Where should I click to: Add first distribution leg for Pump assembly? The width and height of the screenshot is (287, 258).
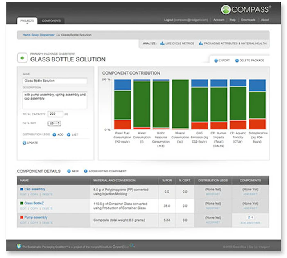click(213, 222)
